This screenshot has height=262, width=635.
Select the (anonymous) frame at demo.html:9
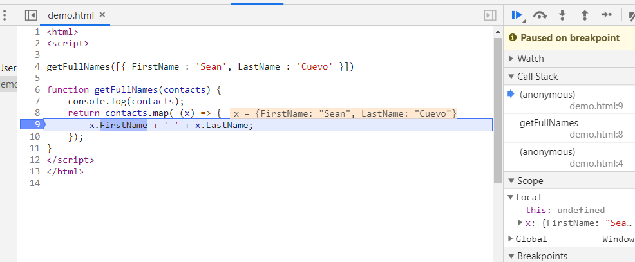(569, 100)
